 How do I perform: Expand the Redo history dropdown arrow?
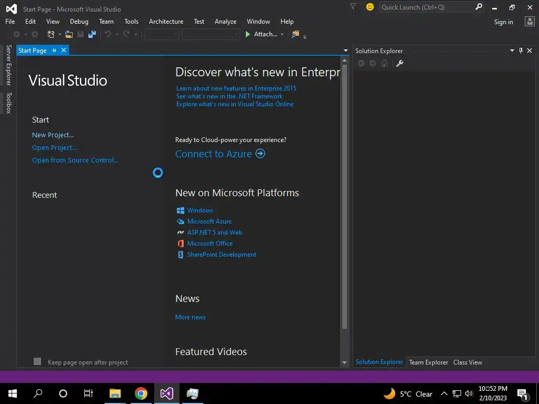(136, 34)
